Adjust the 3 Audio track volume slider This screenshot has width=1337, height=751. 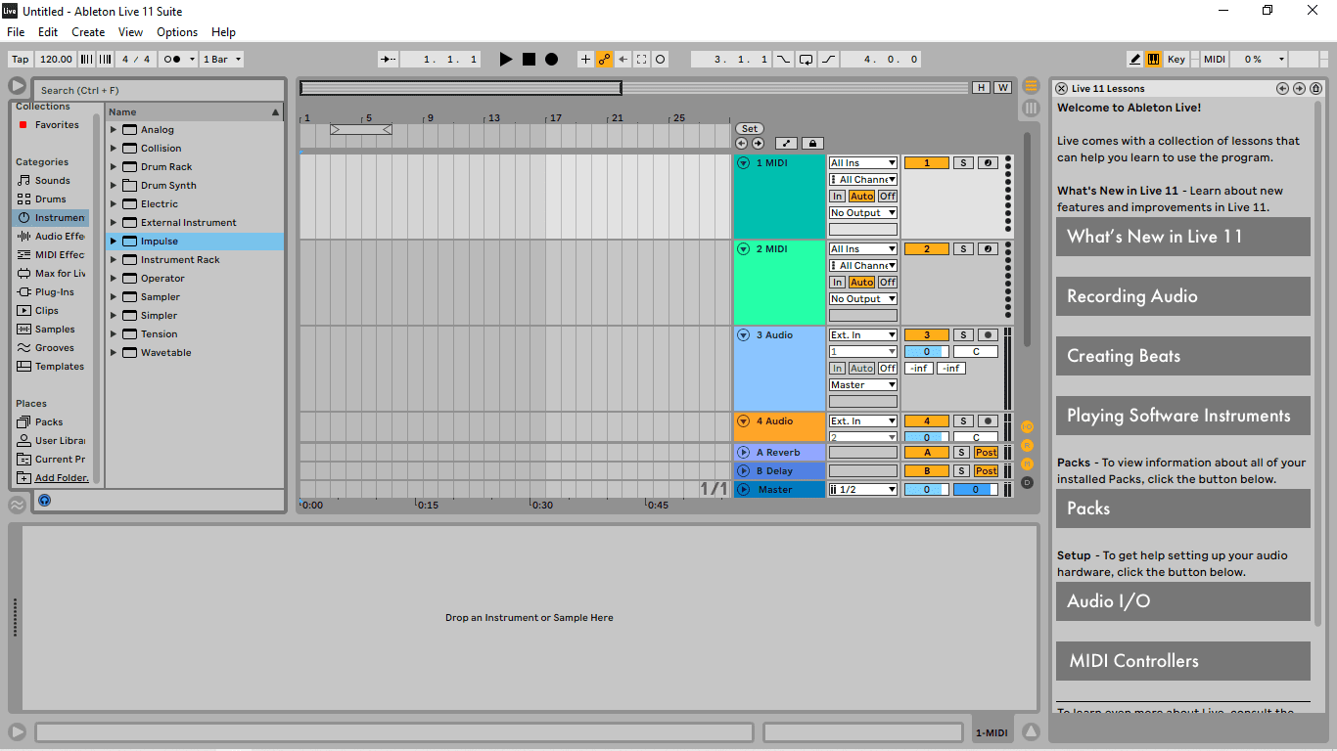coord(927,352)
